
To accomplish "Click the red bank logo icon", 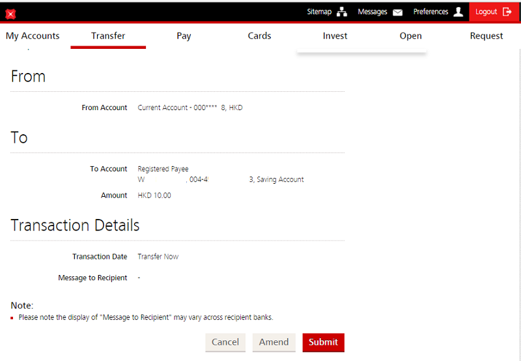I will point(10,14).
